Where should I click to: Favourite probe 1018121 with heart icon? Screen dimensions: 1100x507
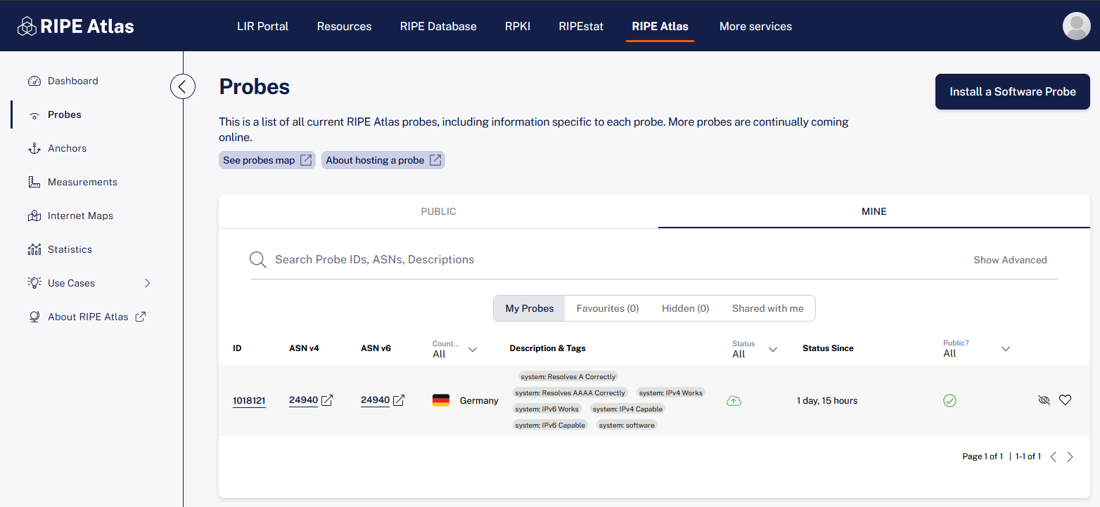click(x=1066, y=400)
